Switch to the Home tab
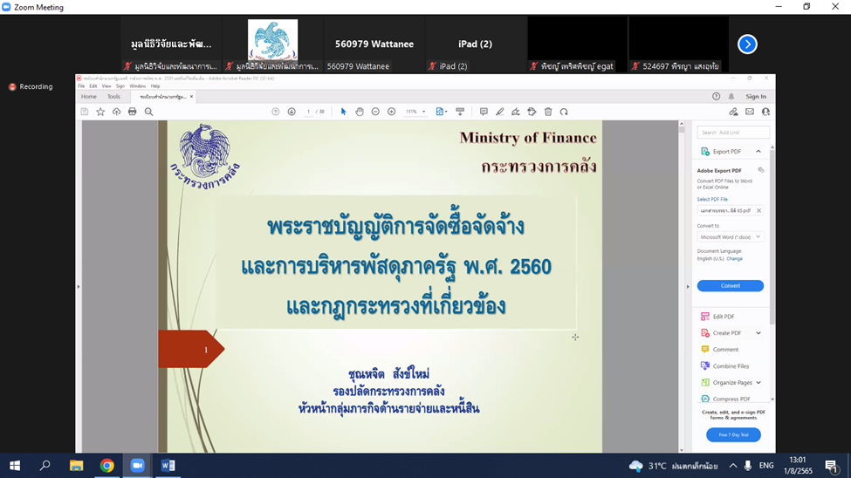 (x=88, y=97)
